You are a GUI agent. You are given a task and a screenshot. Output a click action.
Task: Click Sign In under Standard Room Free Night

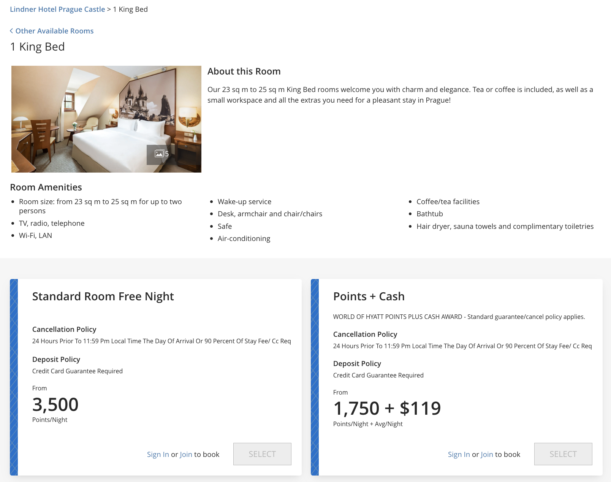[158, 454]
